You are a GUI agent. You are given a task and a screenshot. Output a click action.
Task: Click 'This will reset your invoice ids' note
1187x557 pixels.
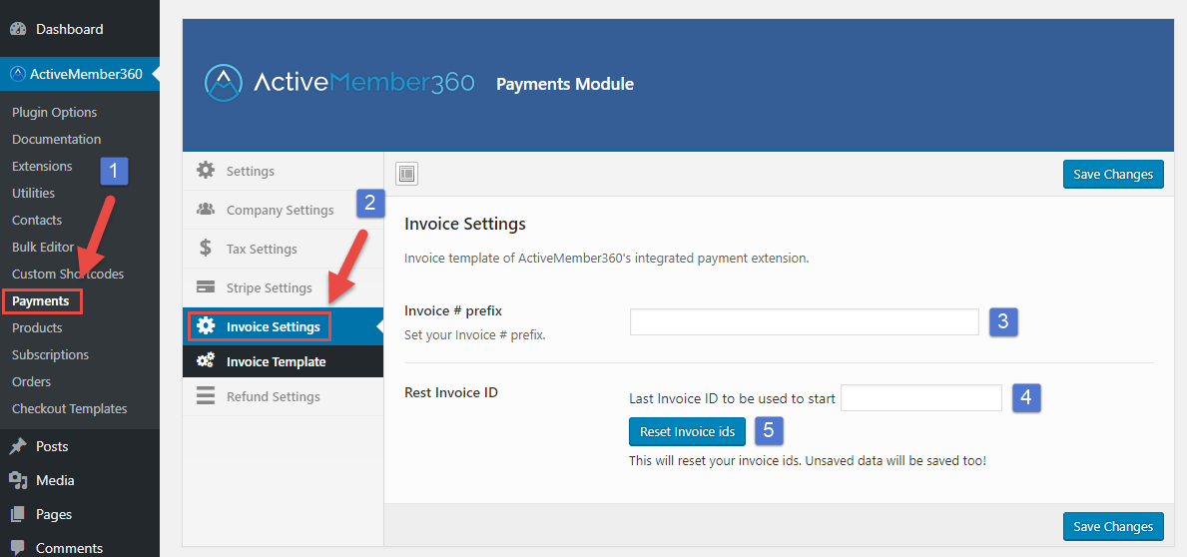[x=808, y=460]
